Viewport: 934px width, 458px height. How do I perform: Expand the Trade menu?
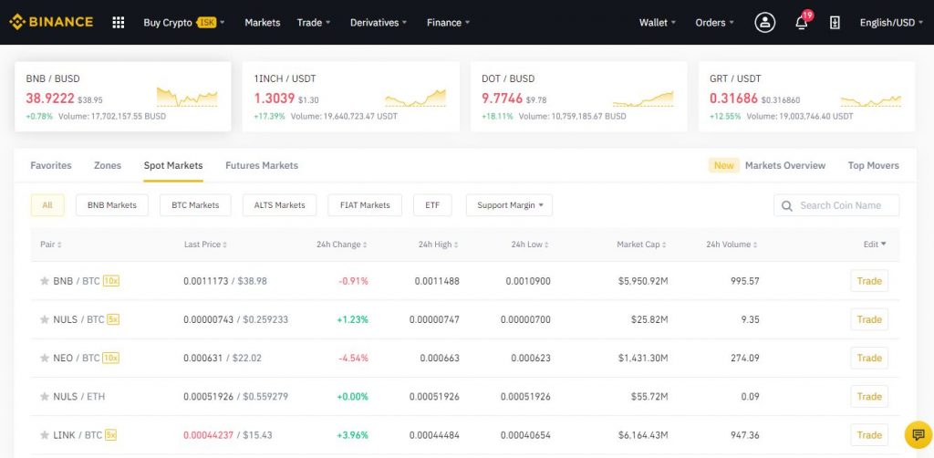pos(314,23)
